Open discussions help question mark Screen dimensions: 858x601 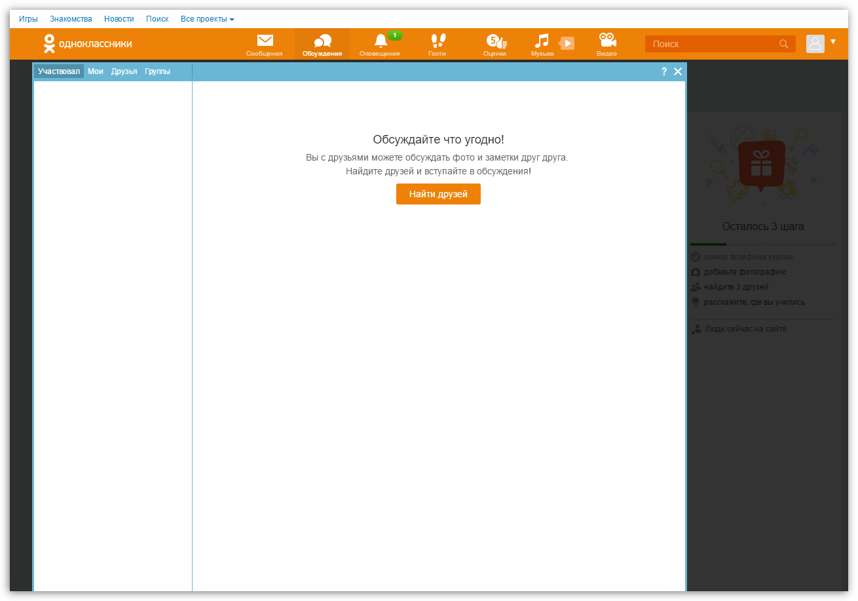click(664, 71)
